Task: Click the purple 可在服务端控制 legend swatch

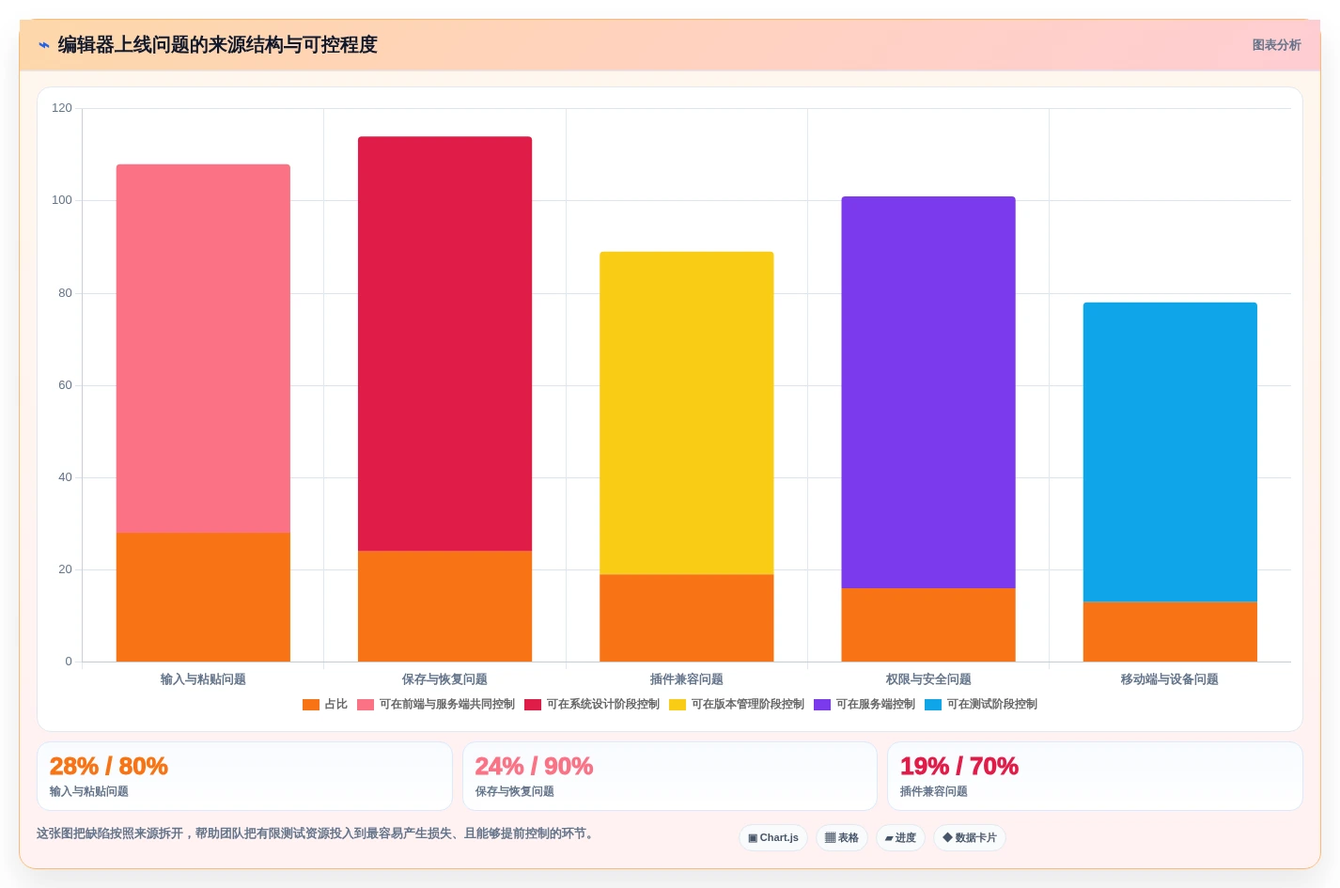Action: pos(822,705)
